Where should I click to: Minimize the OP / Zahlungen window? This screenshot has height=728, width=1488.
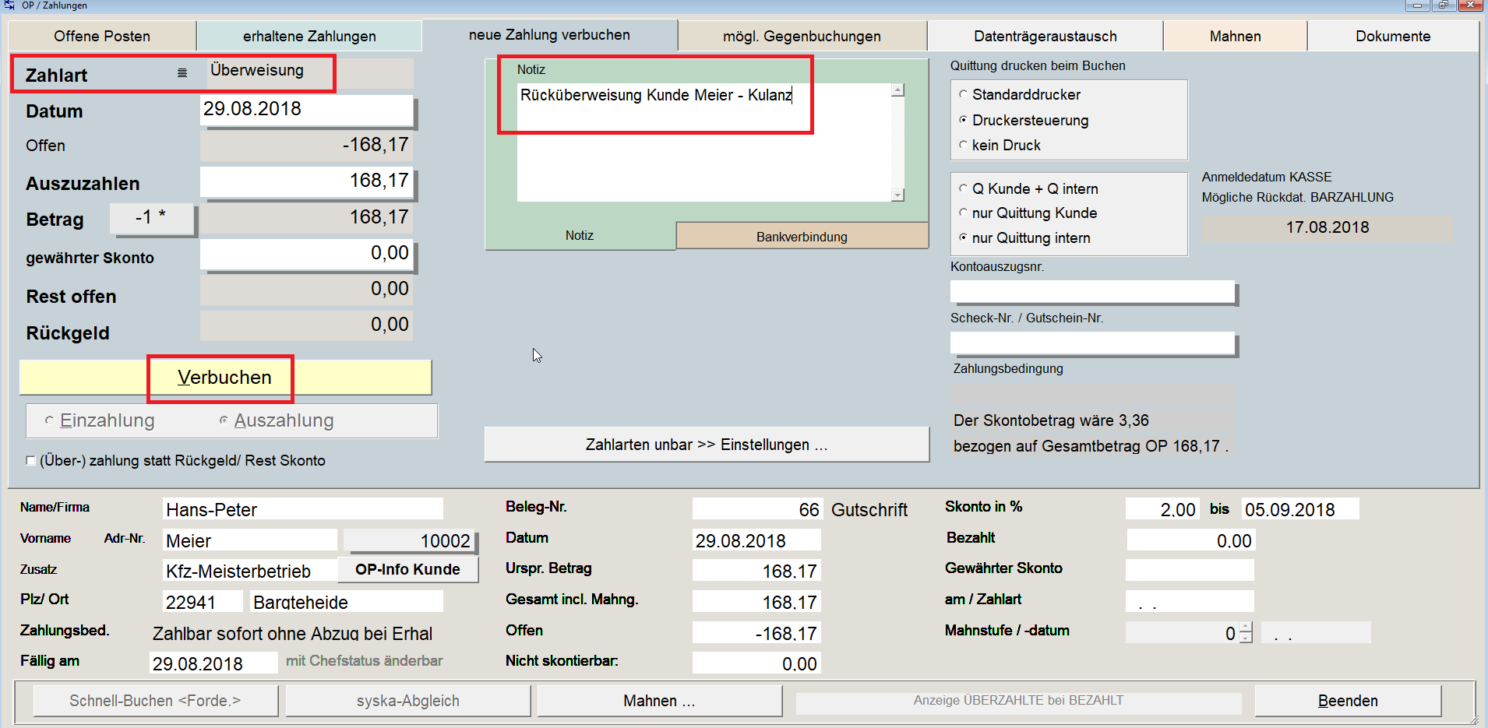click(x=1417, y=5)
